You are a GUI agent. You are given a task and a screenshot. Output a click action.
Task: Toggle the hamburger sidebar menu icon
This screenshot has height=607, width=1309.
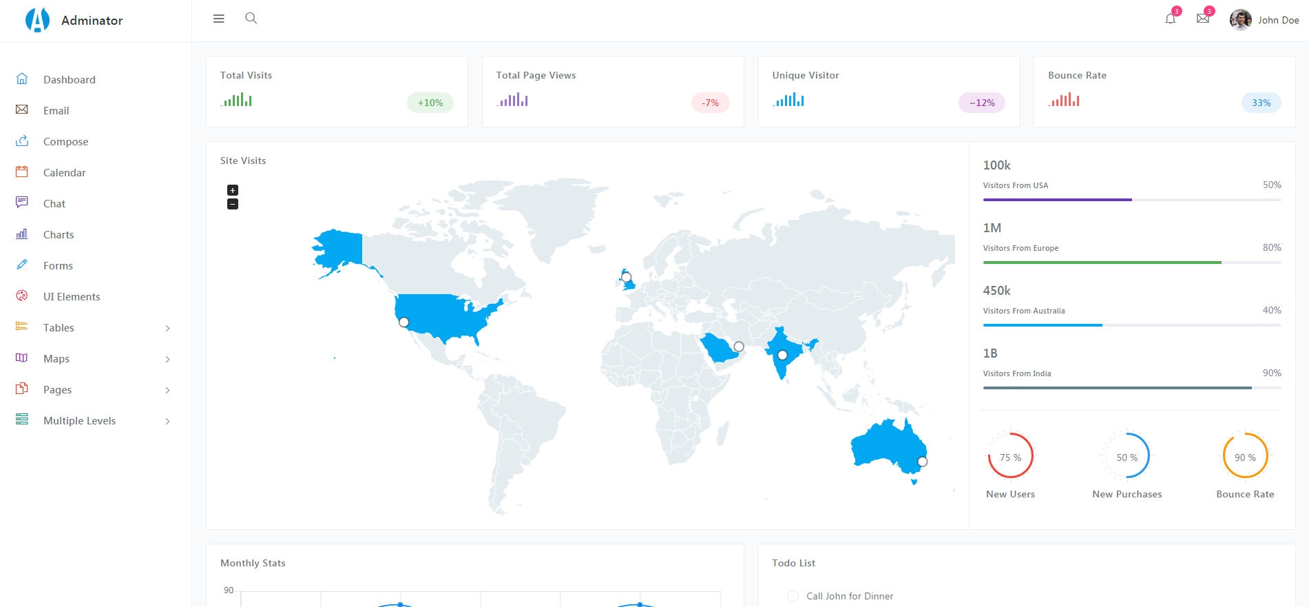(219, 19)
